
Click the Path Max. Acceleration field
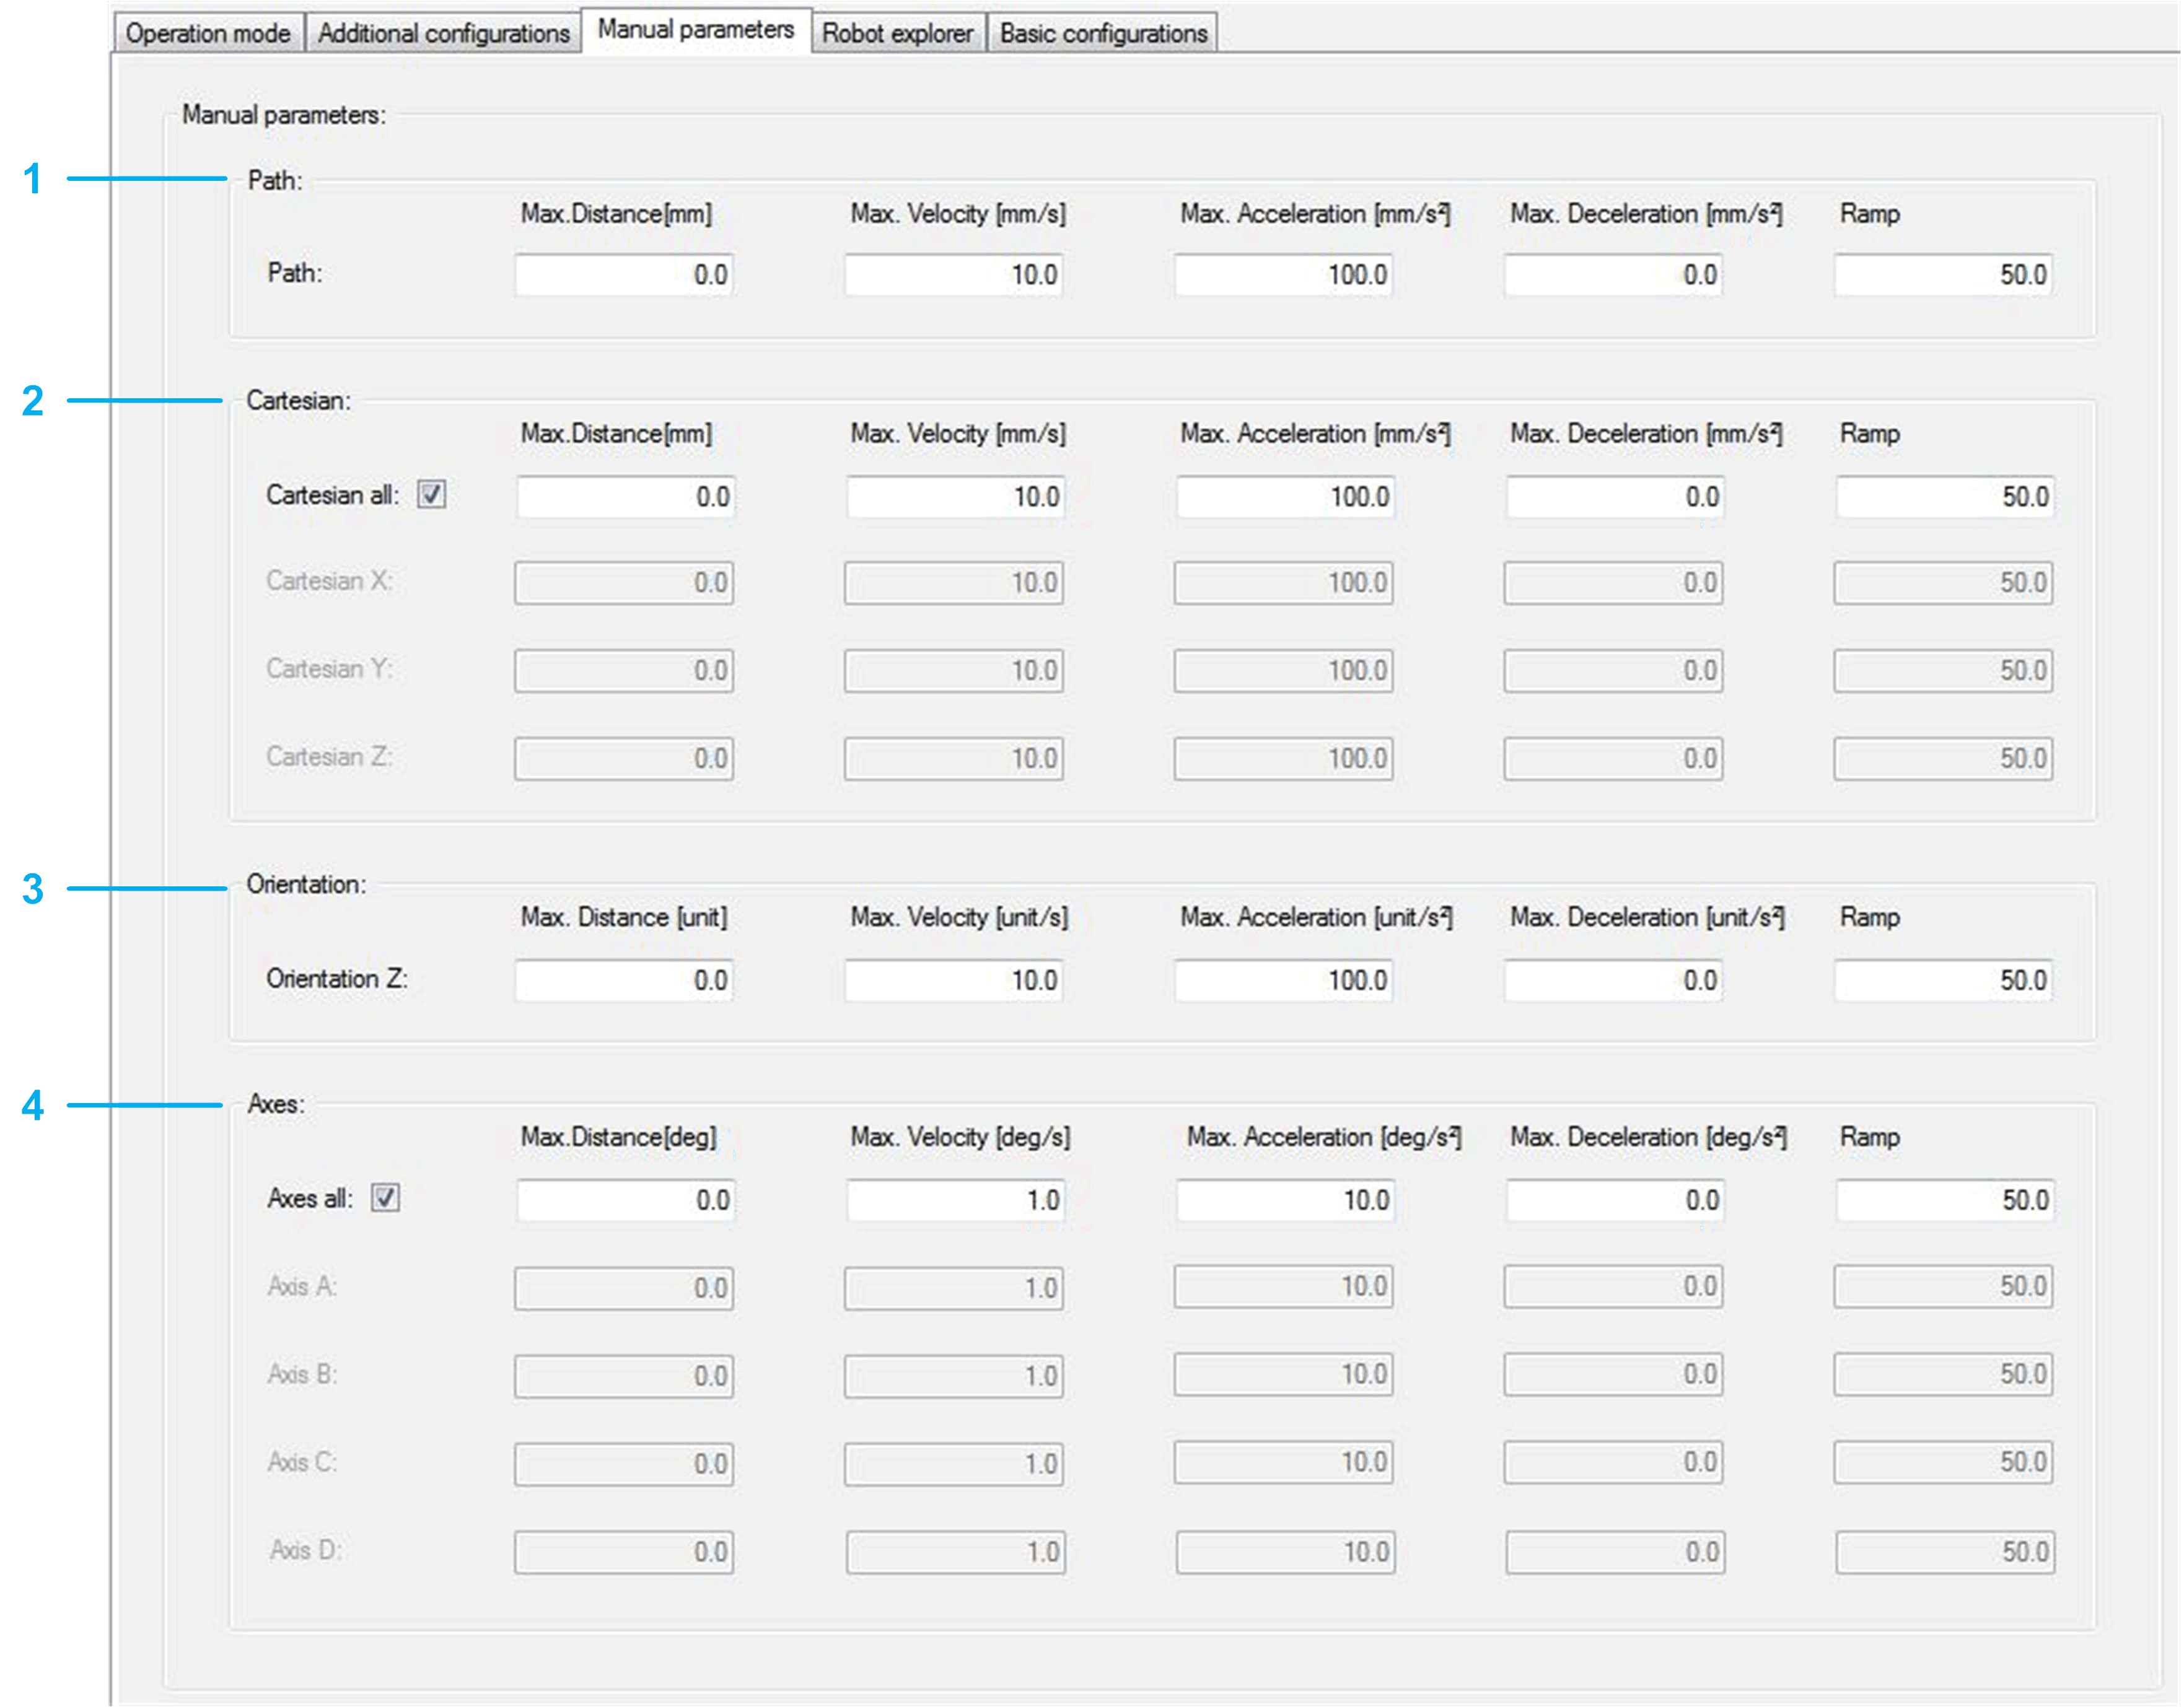click(1283, 275)
